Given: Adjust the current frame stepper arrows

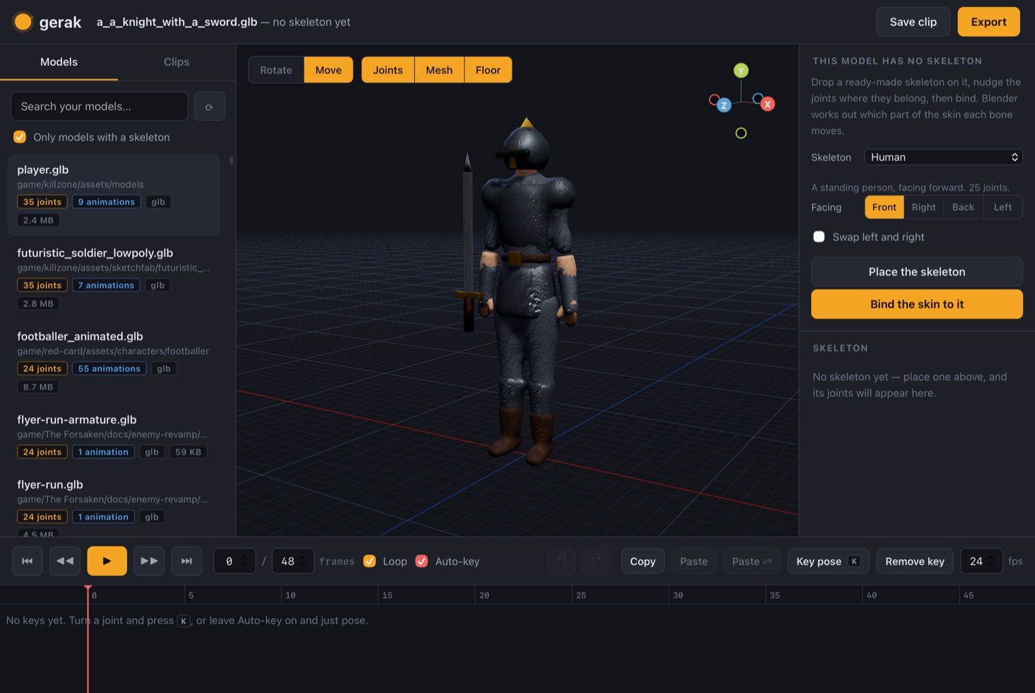Looking at the screenshot, I should [244, 561].
